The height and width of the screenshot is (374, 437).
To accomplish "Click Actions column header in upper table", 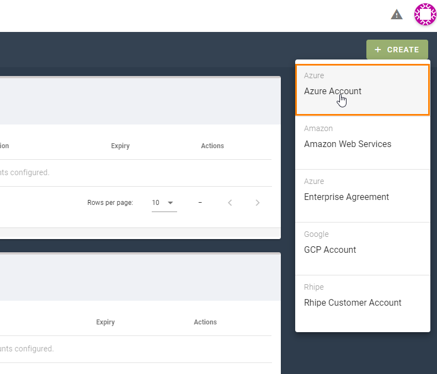I will (x=212, y=146).
